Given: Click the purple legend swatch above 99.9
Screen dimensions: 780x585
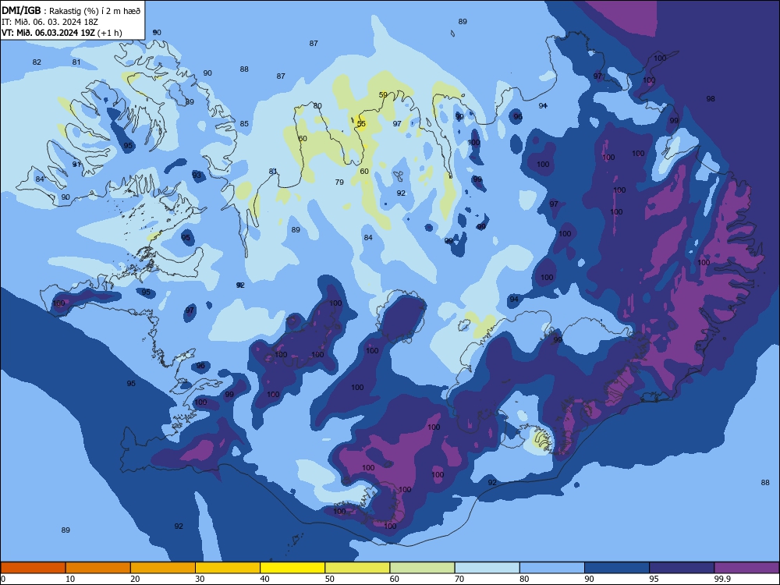Looking at the screenshot, I should pyautogui.click(x=746, y=568).
